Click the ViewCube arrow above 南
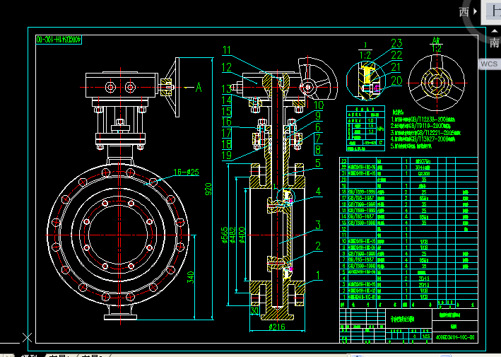 (x=495, y=31)
